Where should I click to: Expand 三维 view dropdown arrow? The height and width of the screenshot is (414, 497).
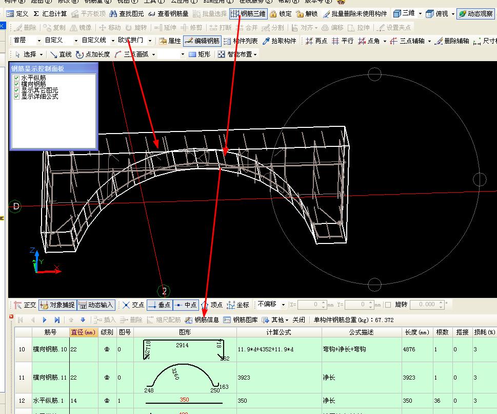(x=420, y=14)
